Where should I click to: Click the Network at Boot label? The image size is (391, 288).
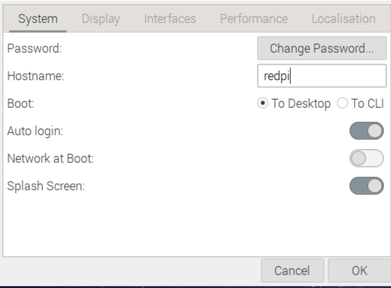pyautogui.click(x=50, y=159)
